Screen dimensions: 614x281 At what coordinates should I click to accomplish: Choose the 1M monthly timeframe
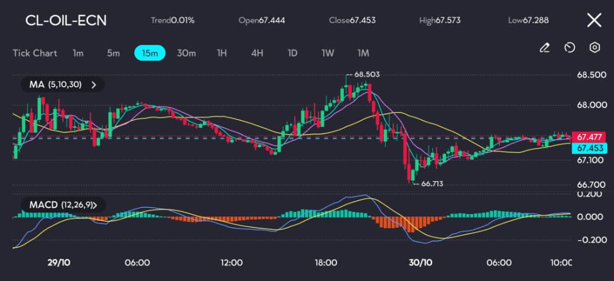pos(363,53)
